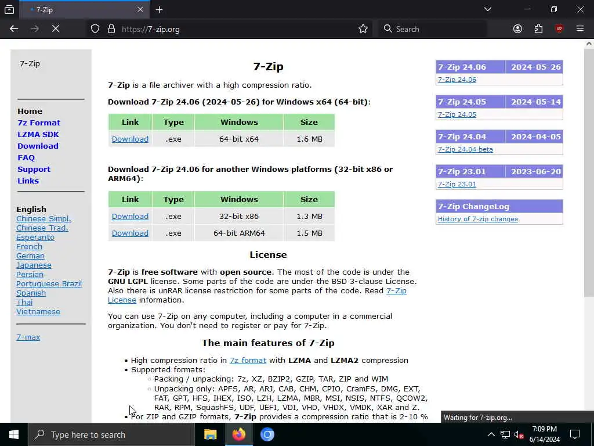Open History of 7-zip changes
The image size is (594, 446).
pyautogui.click(x=478, y=219)
